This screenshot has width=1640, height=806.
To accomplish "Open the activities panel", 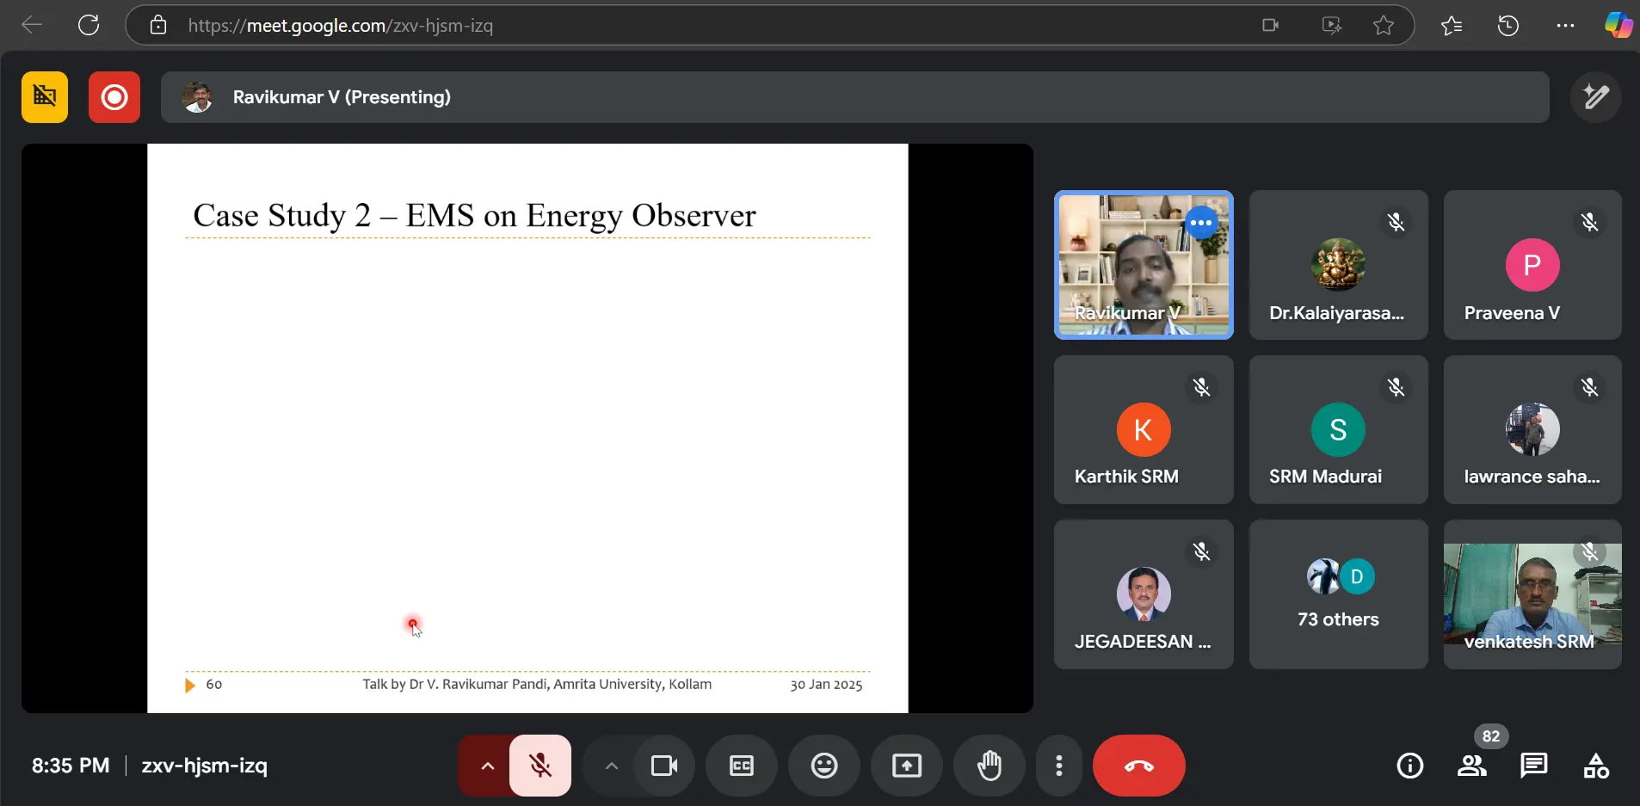I will (x=1596, y=766).
